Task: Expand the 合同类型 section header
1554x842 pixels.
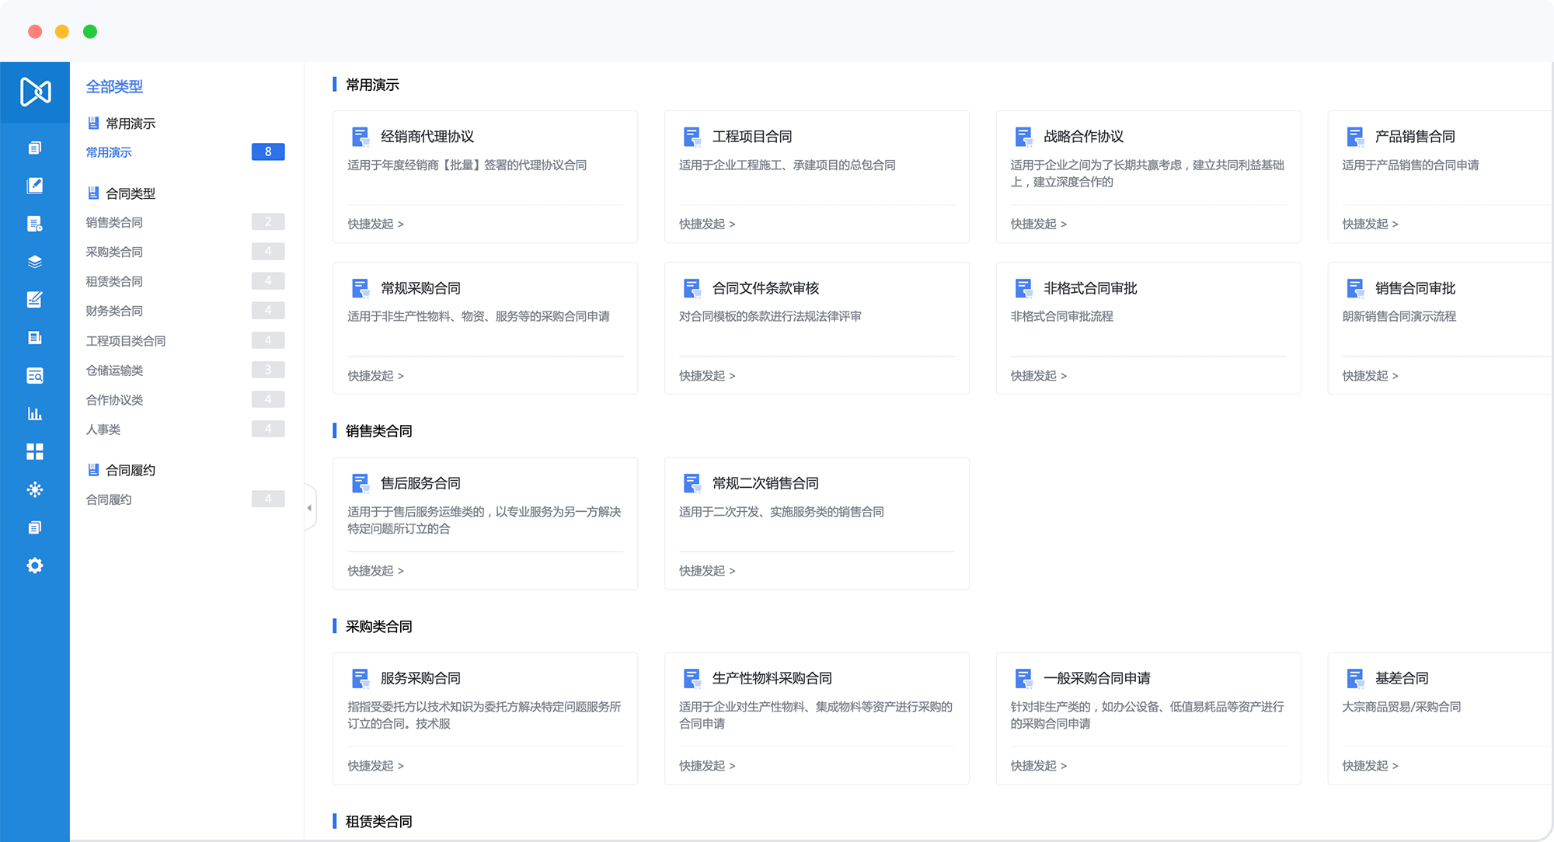Action: (x=130, y=193)
